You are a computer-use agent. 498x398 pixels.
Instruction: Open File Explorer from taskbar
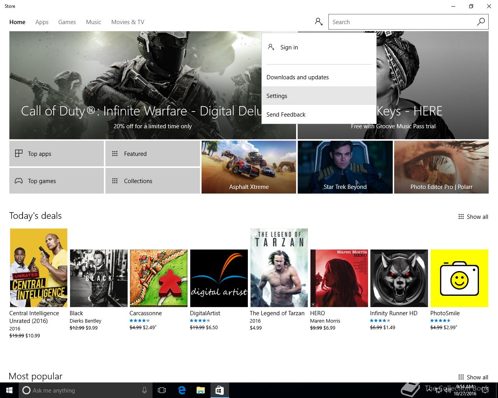coord(200,390)
